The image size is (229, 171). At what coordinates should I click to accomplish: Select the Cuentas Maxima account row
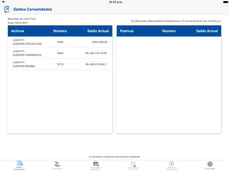tap(60, 64)
